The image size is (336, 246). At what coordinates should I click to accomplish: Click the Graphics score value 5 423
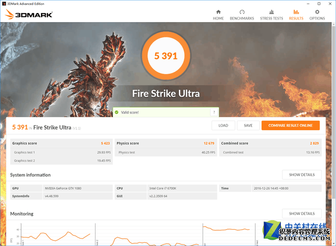[x=106, y=143]
